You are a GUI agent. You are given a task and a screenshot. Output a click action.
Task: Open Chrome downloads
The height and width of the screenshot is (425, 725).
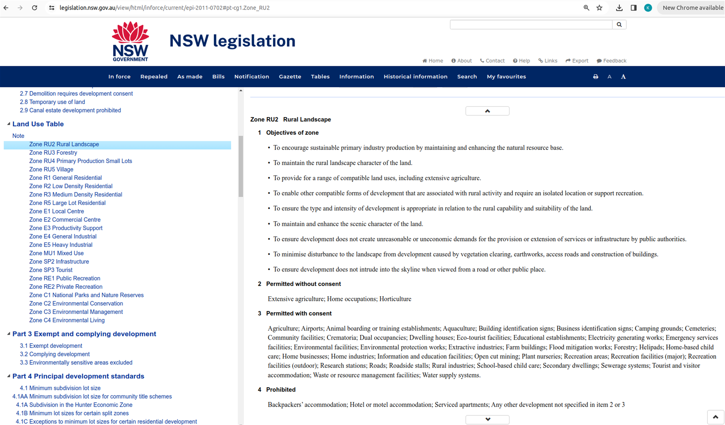click(x=619, y=8)
